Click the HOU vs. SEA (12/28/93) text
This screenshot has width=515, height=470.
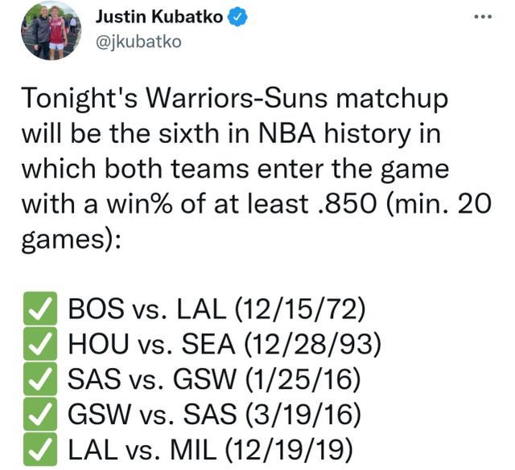pos(224,346)
